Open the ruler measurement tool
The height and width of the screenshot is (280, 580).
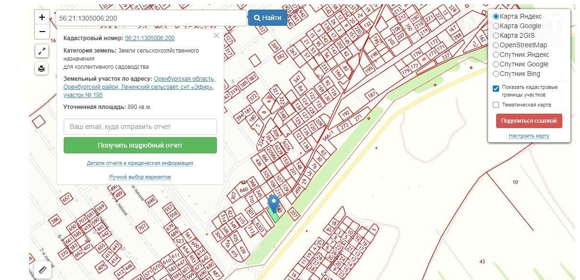point(42,270)
